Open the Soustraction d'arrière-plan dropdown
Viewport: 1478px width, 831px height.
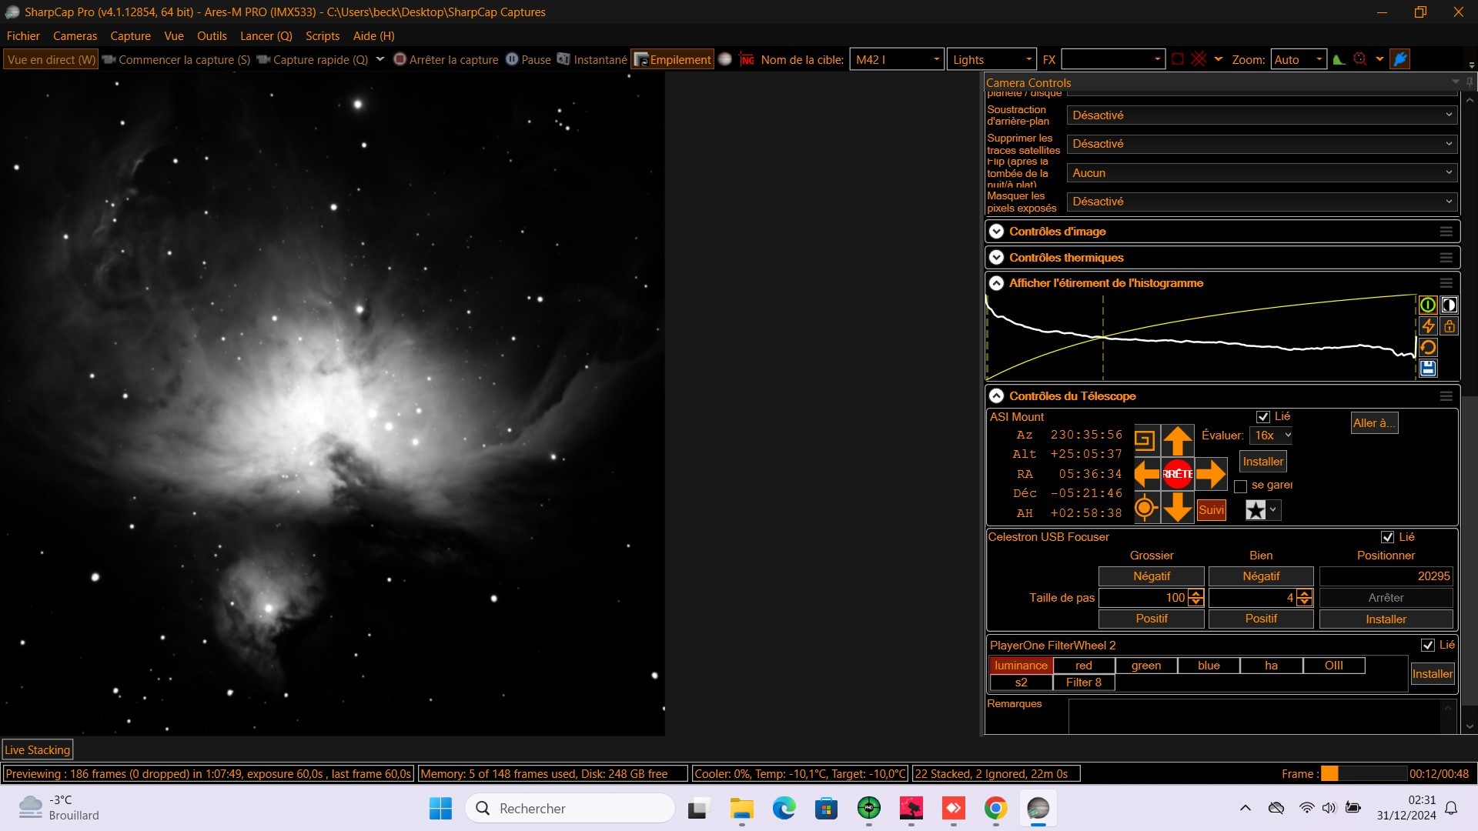pyautogui.click(x=1262, y=115)
